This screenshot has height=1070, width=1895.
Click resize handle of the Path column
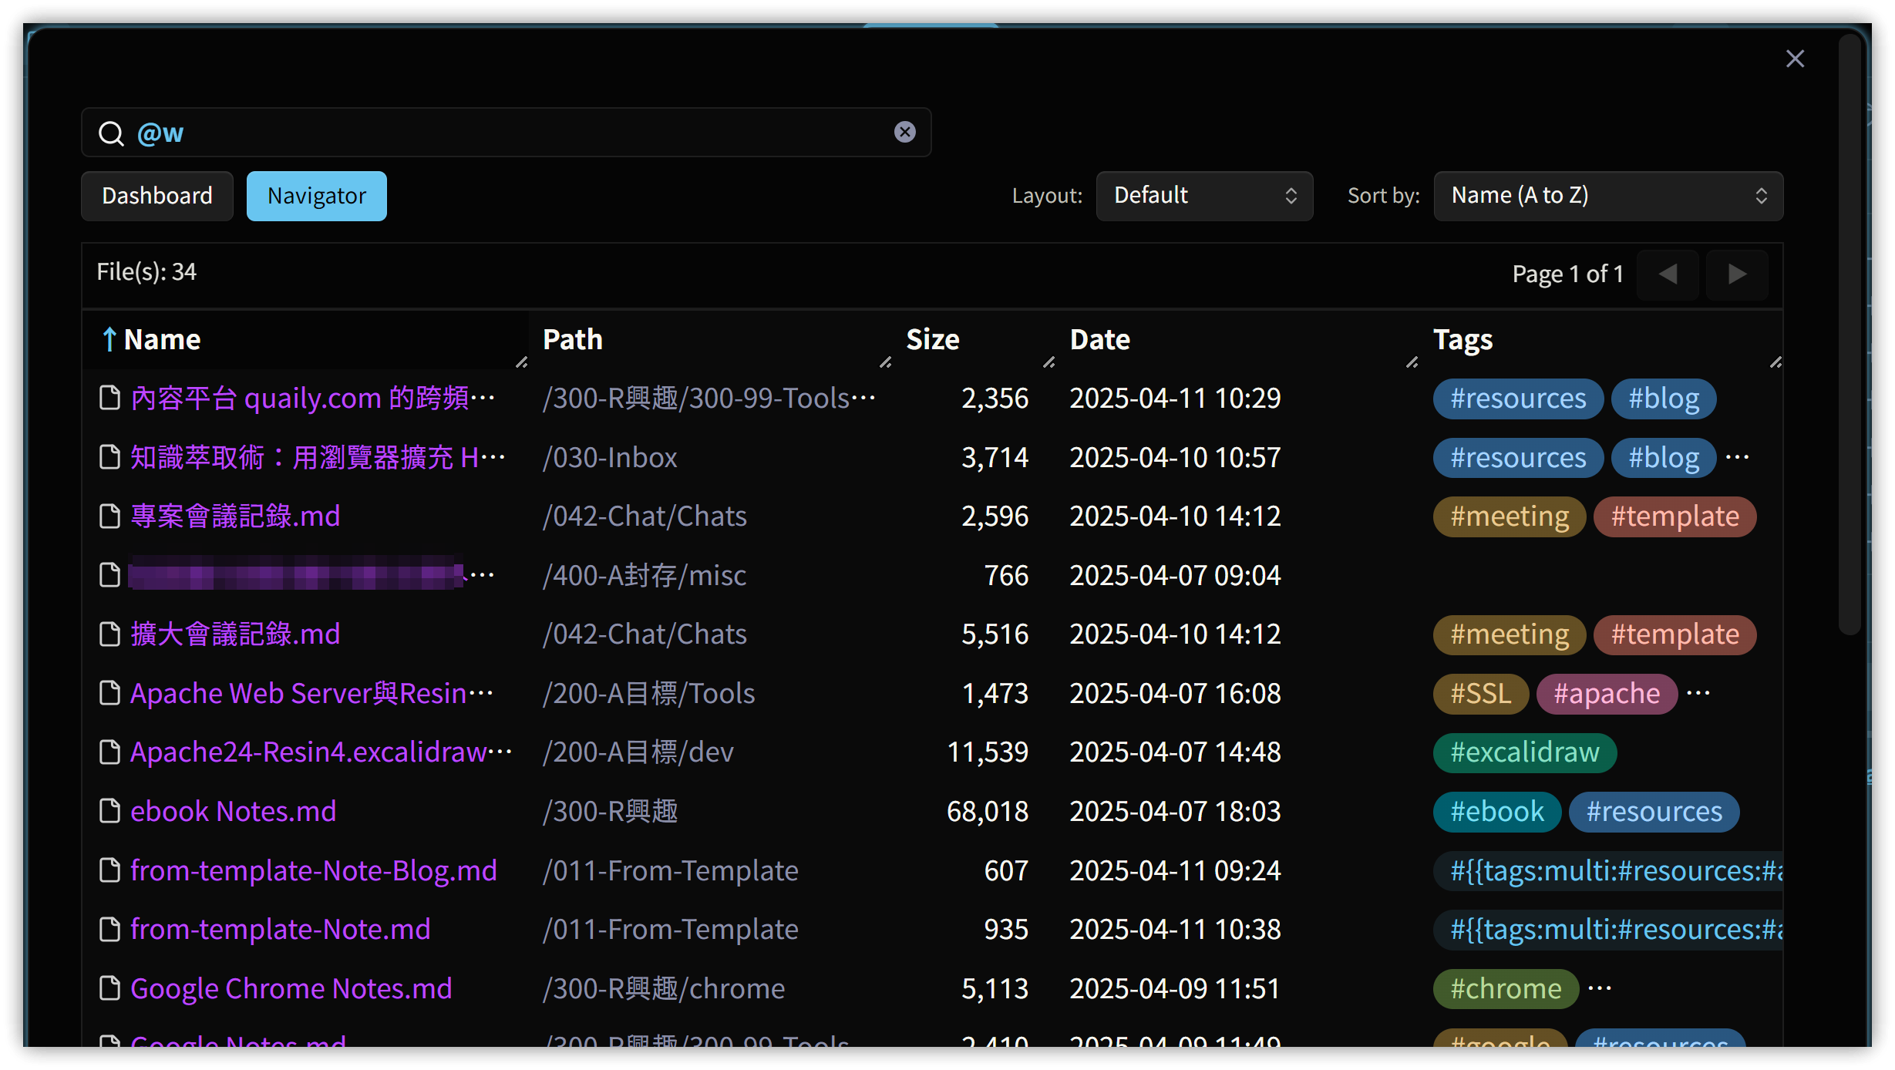coord(885,362)
